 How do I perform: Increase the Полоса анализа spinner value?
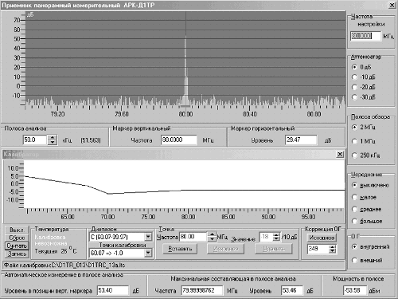pos(53,137)
